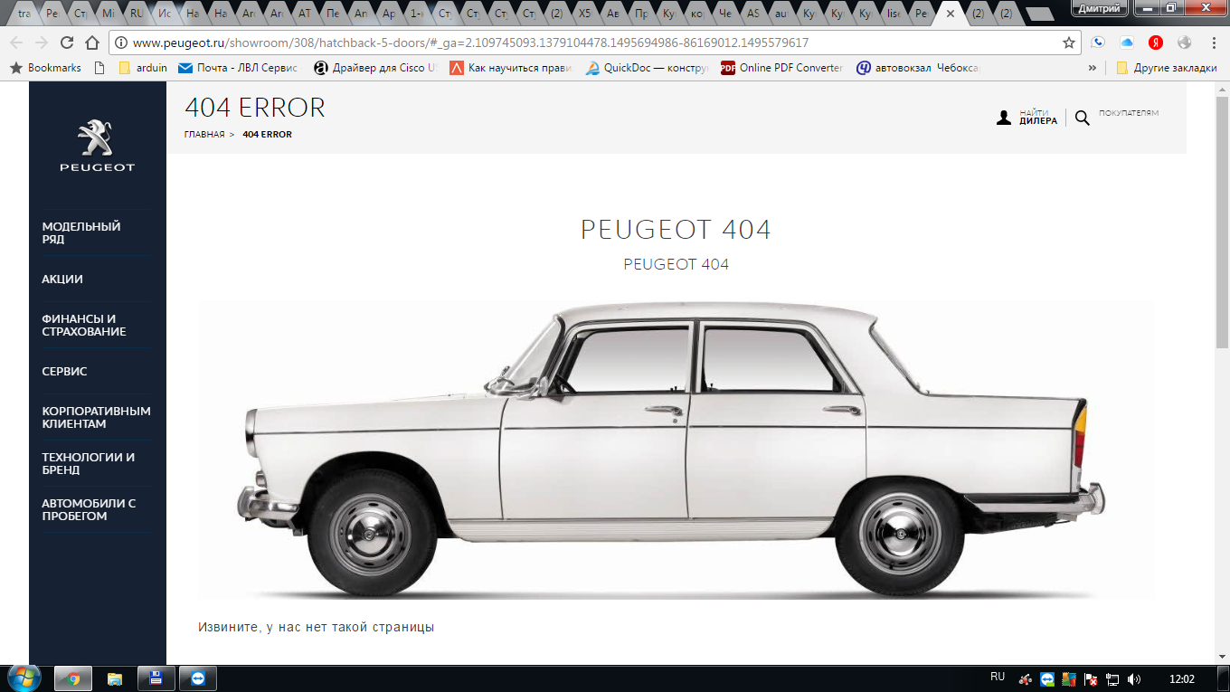
Task: Open TeamViewer from the taskbar
Action: [x=197, y=678]
